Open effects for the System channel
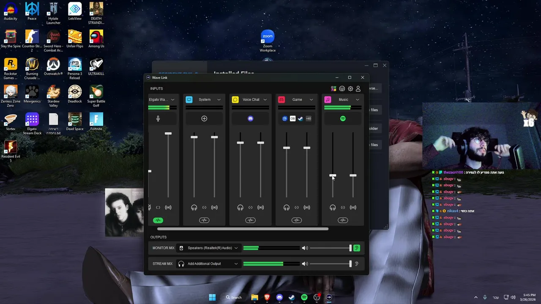Screen dimensions: 541x304 point(204,220)
